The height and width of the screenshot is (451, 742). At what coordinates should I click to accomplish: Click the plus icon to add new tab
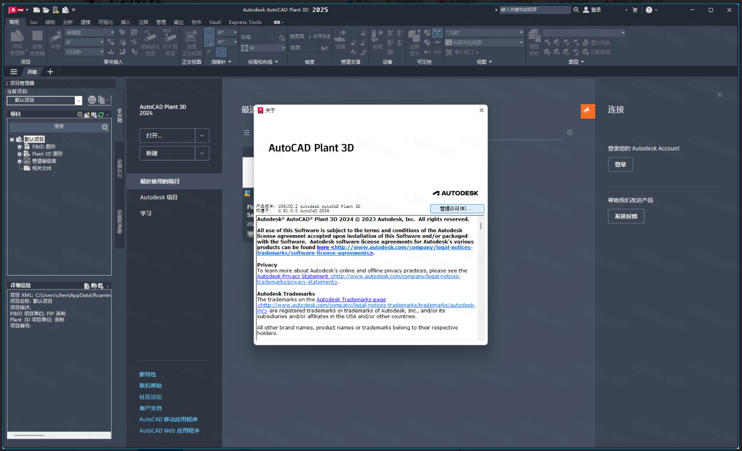[x=50, y=72]
